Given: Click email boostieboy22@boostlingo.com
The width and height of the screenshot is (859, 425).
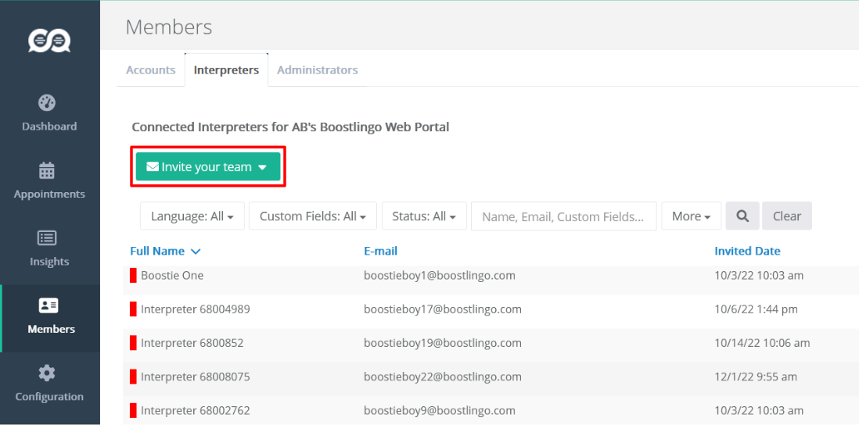Looking at the screenshot, I should point(443,377).
